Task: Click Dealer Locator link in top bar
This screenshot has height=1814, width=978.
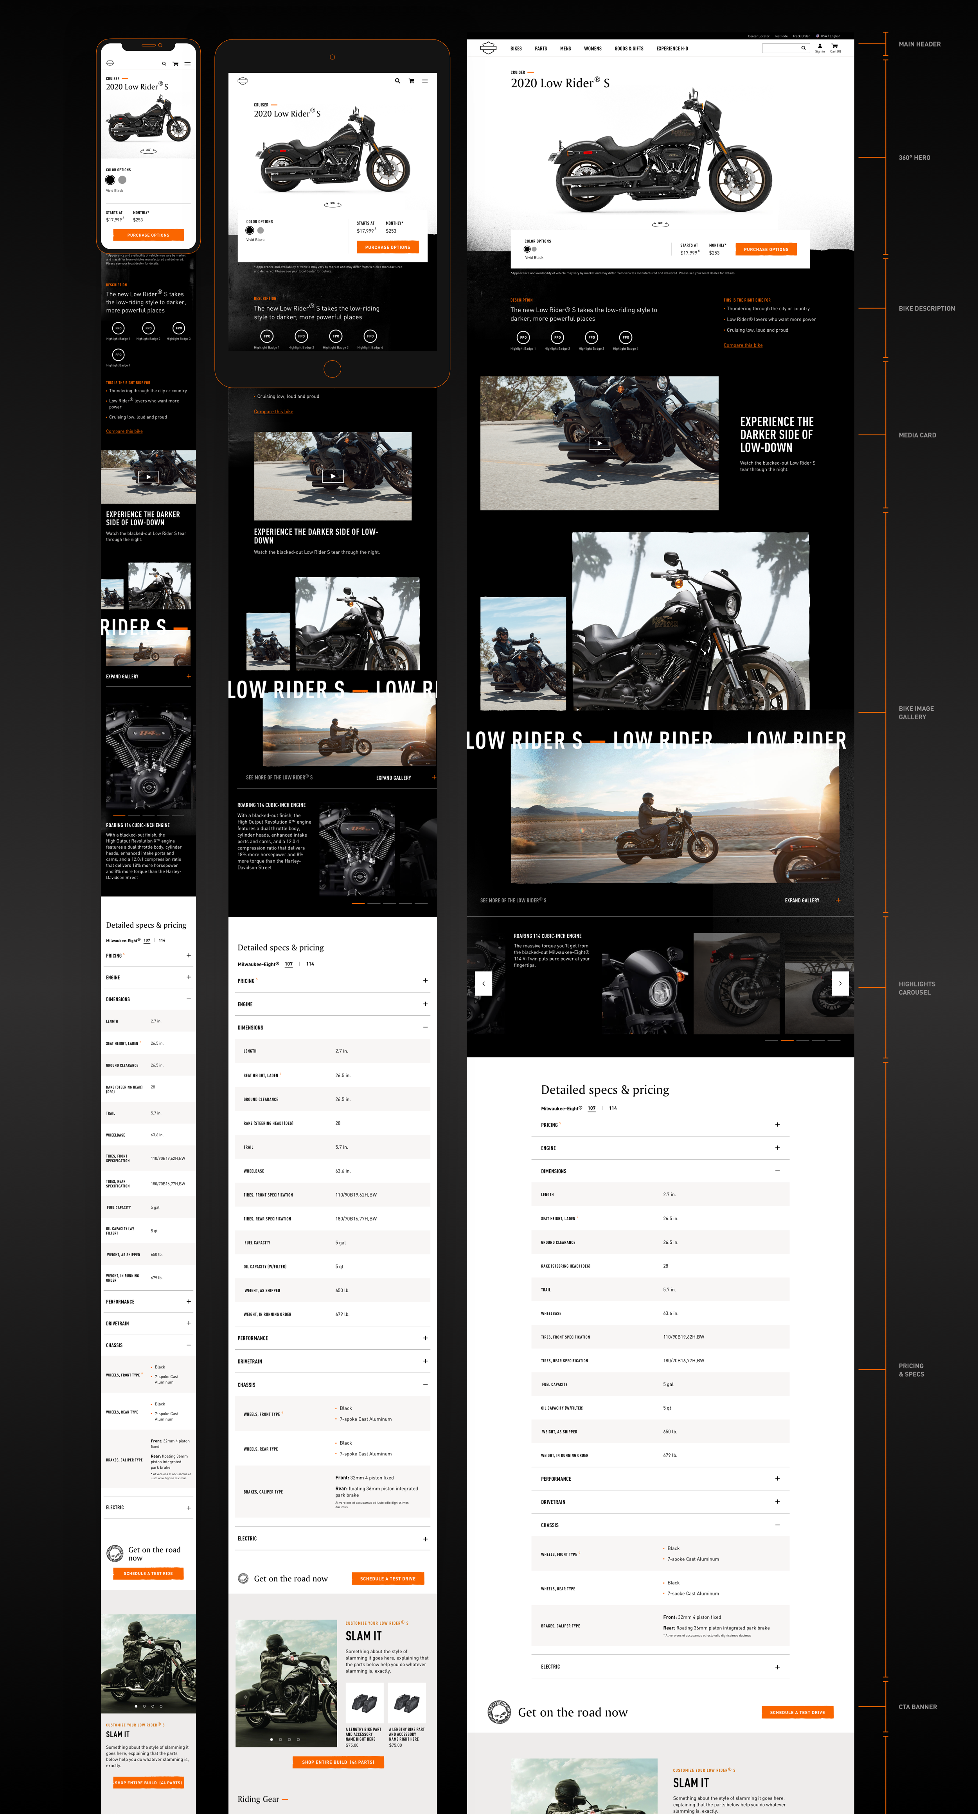Action: pyautogui.click(x=758, y=36)
